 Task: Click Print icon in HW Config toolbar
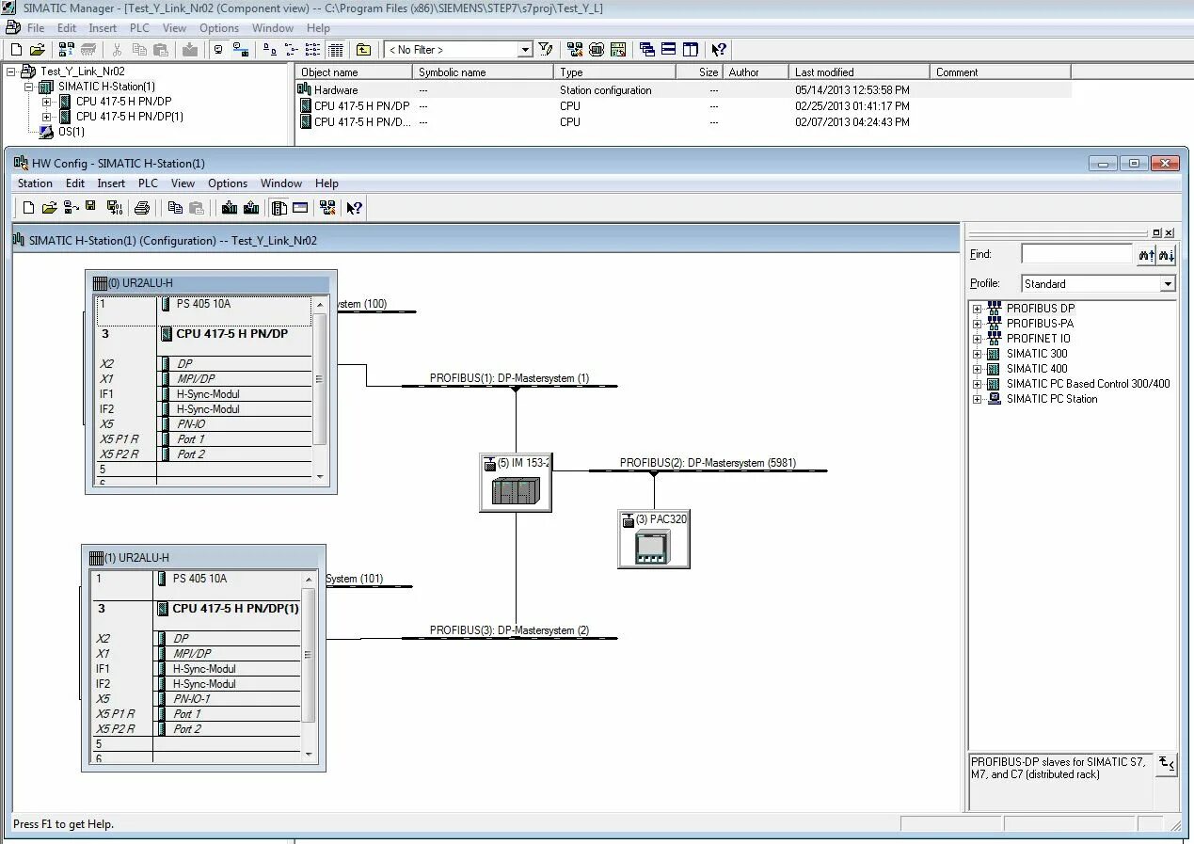[x=142, y=208]
